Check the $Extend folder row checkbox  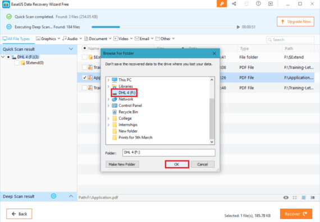pyautogui.click(x=84, y=57)
